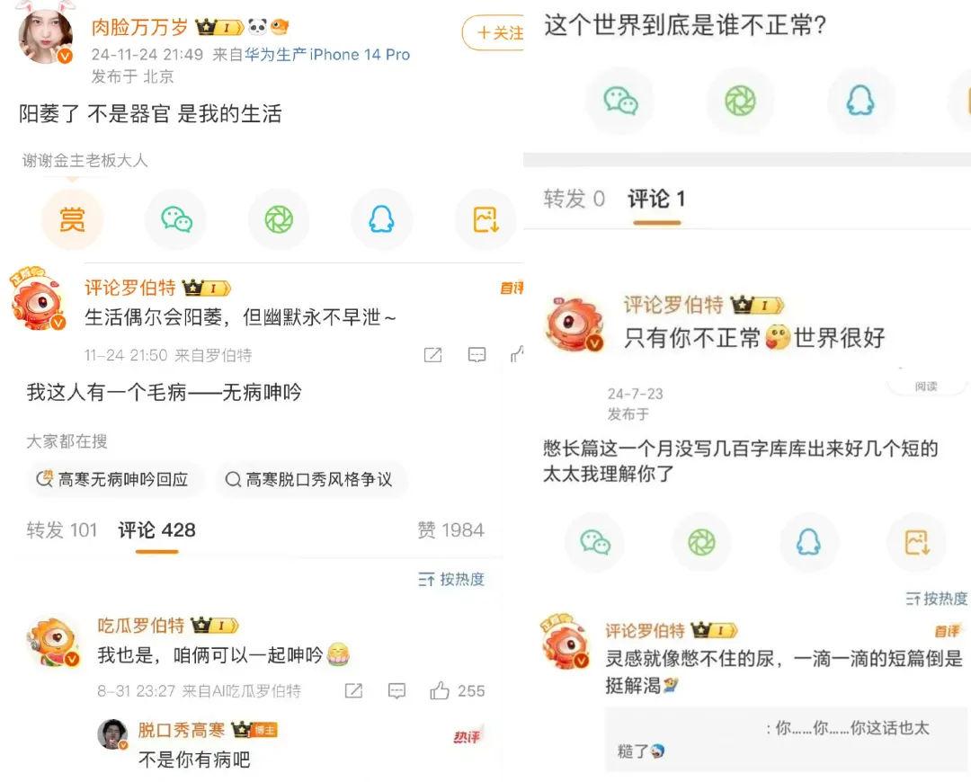Screen dimensions: 971x782
Task: Search 高寒无病呻吟回应 suggestion
Action: coord(114,479)
